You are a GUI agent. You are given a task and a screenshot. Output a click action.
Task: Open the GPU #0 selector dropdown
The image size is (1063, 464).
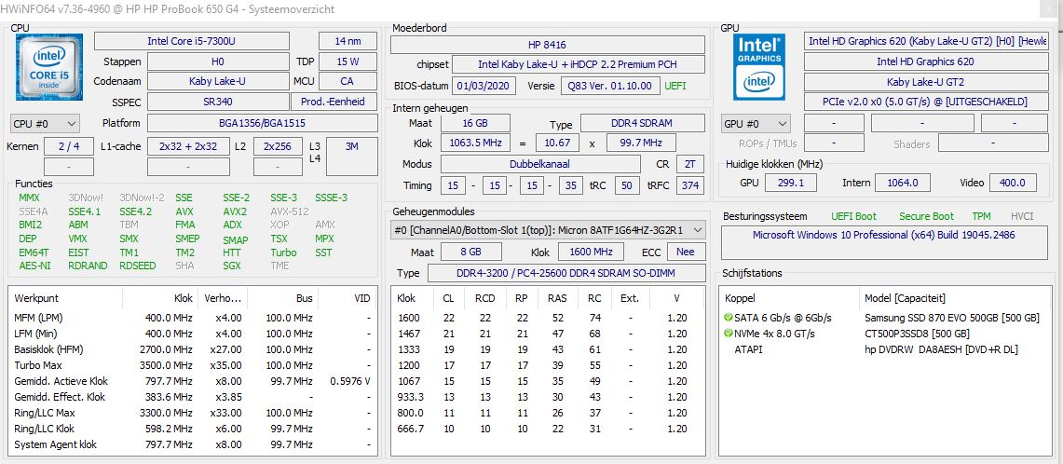756,124
